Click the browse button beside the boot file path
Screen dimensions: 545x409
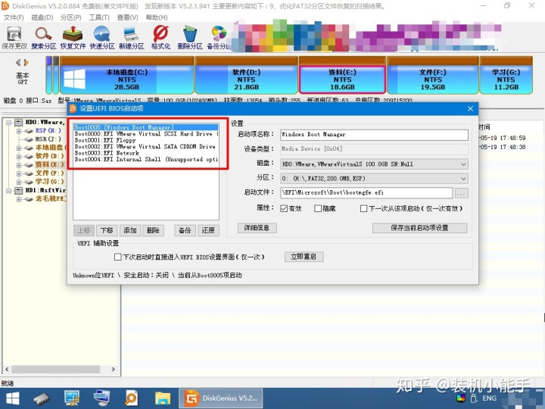tap(461, 193)
